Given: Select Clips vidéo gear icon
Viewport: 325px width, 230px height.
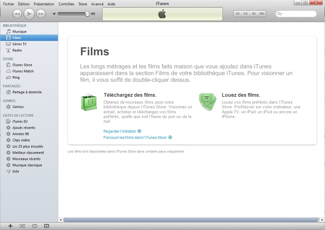Looking at the screenshot, I should 8,140.
